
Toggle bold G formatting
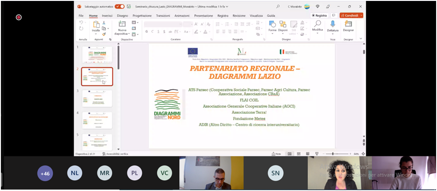pos(147,31)
